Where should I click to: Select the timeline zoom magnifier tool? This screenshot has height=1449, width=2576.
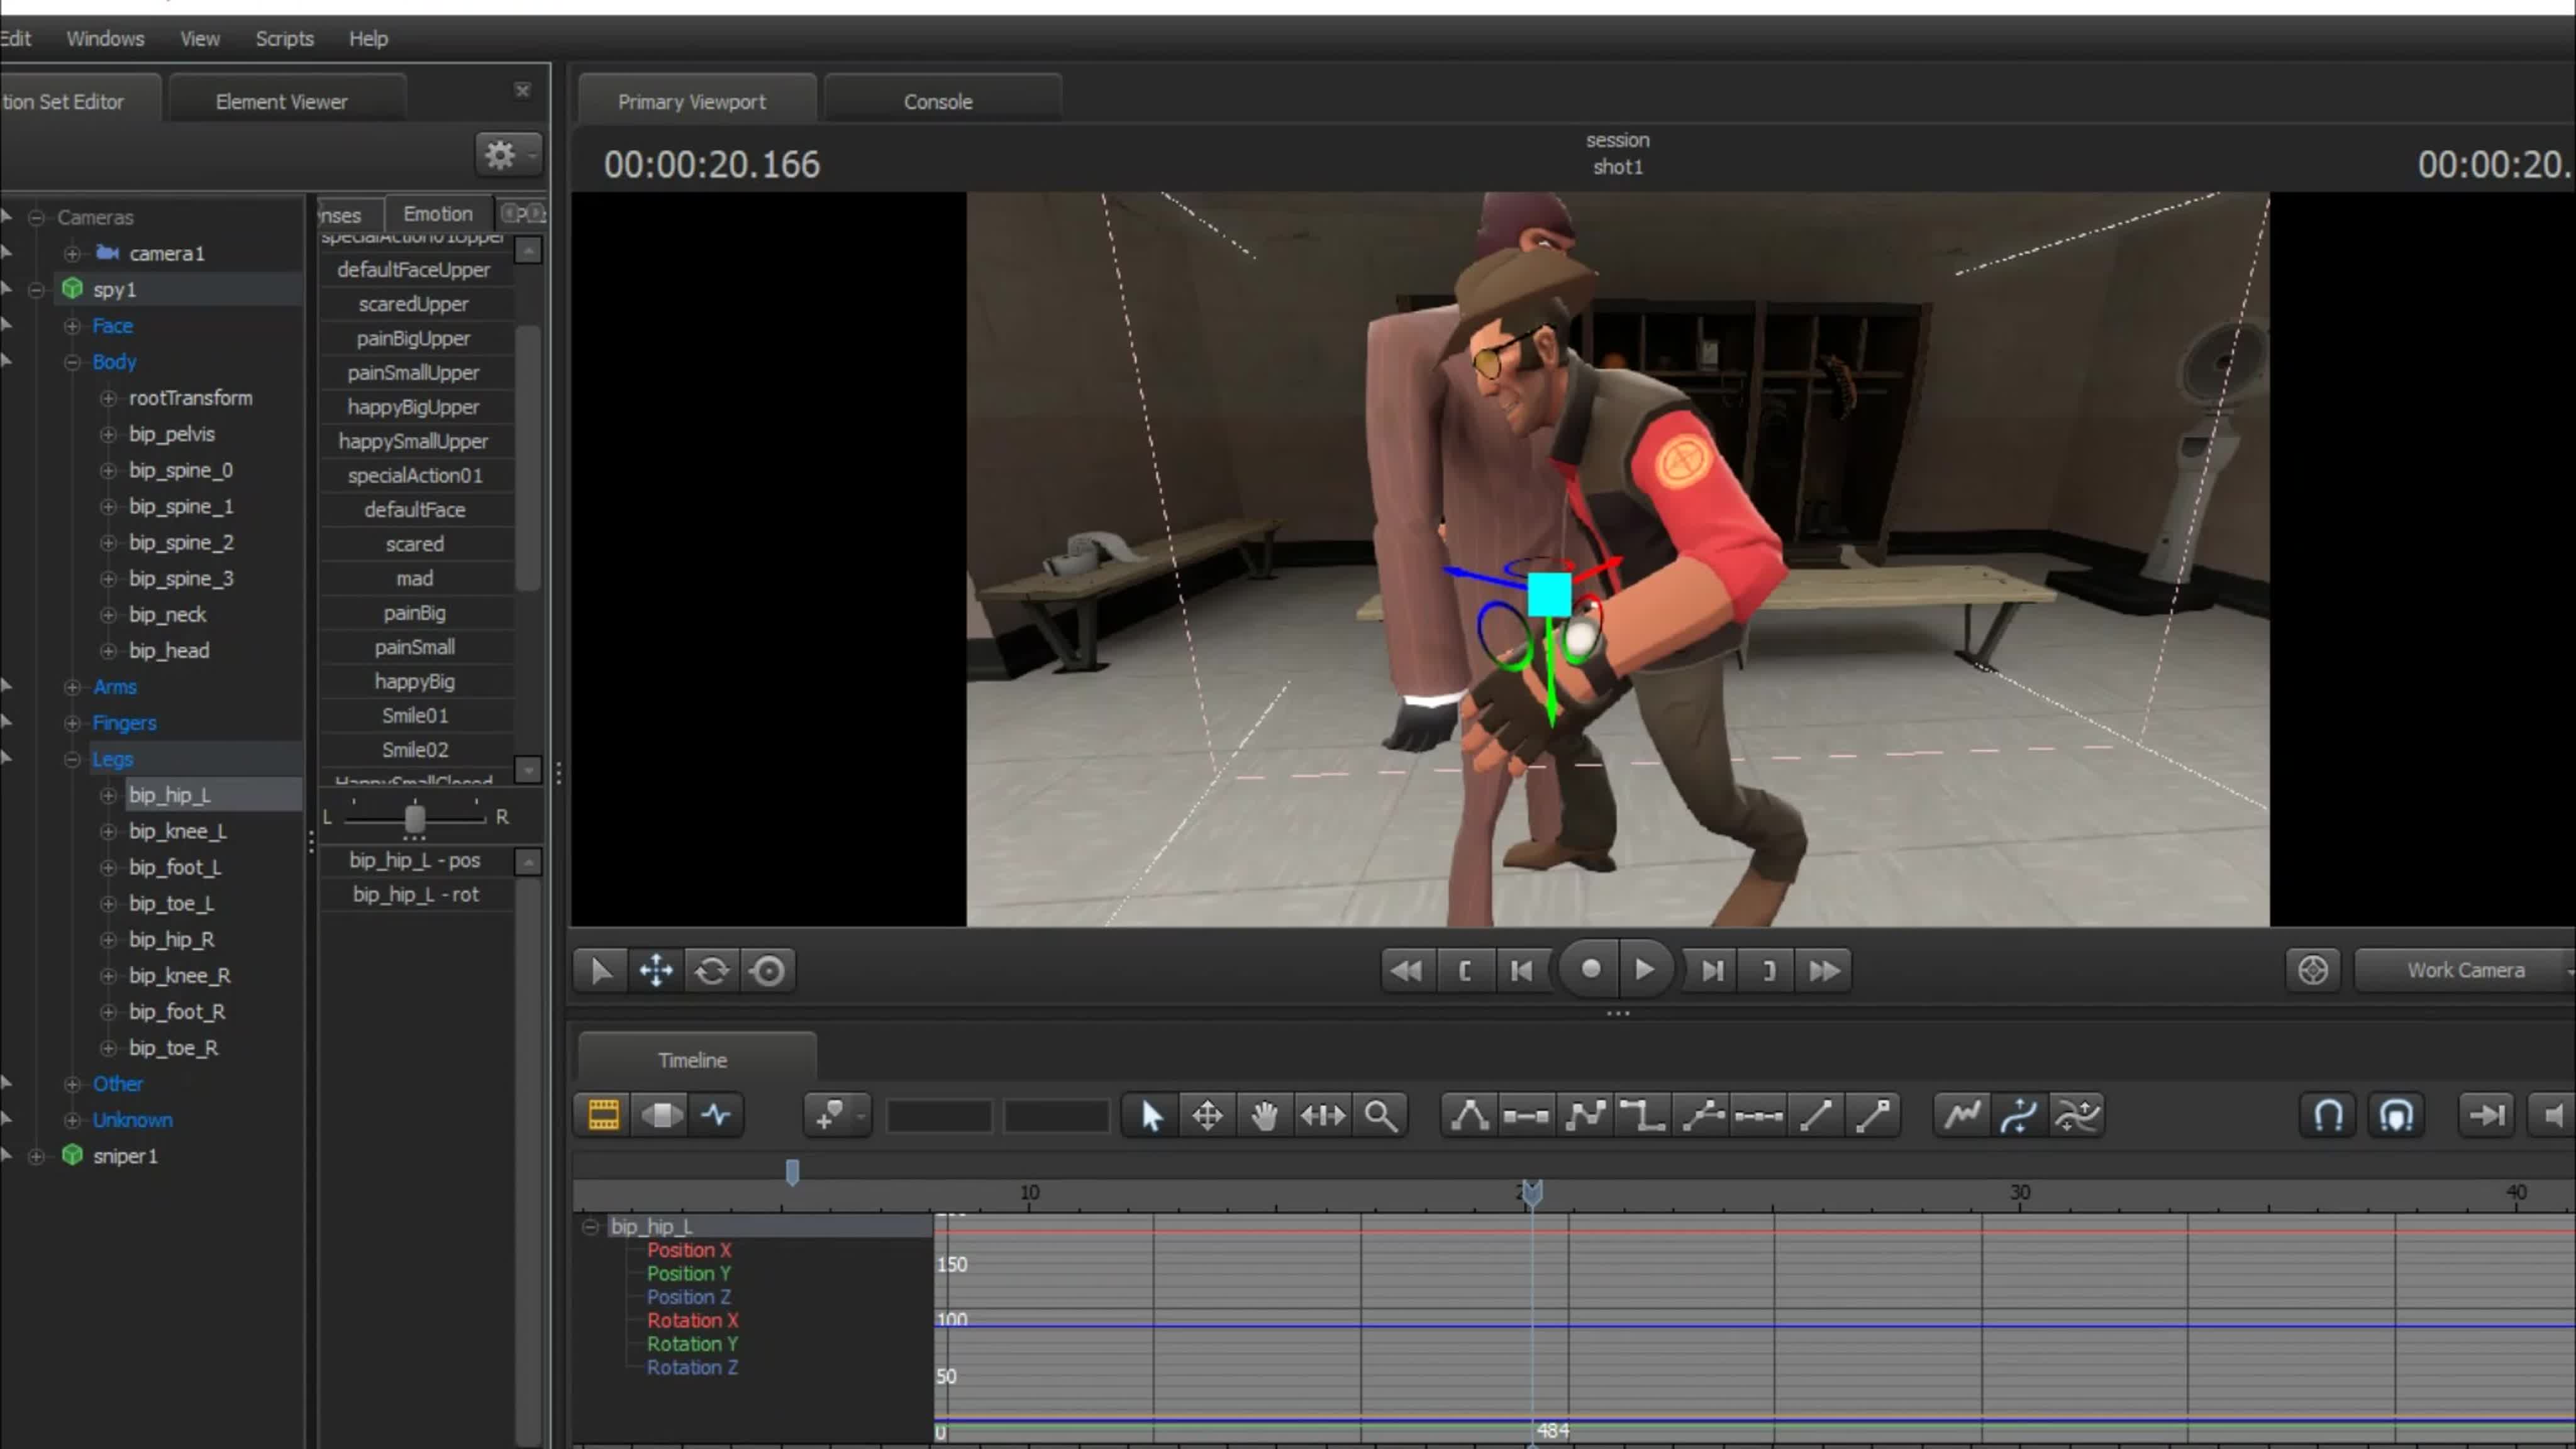(x=1380, y=1115)
